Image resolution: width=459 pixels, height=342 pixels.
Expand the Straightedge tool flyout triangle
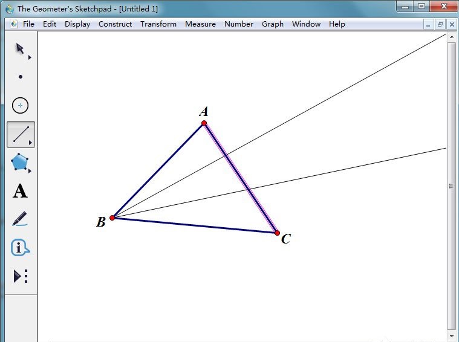(30, 143)
